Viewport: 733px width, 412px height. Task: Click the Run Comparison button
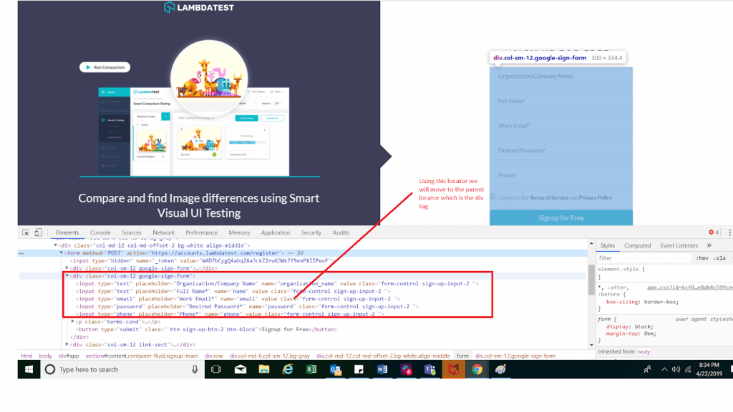105,67
